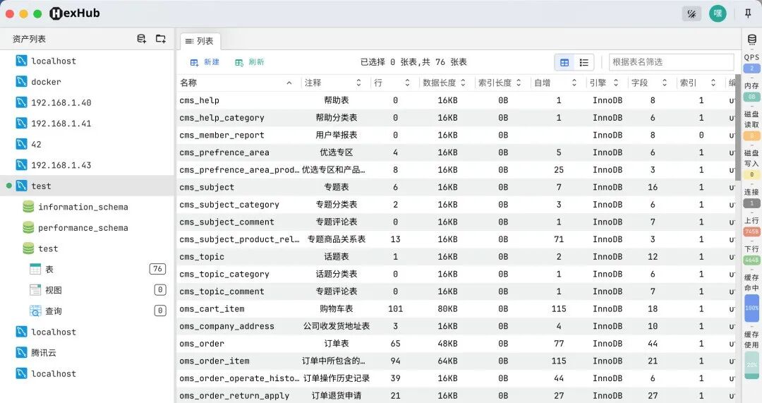Screen dimensions: 762x403
Task: Click the pin window icon
Action: tap(749, 13)
